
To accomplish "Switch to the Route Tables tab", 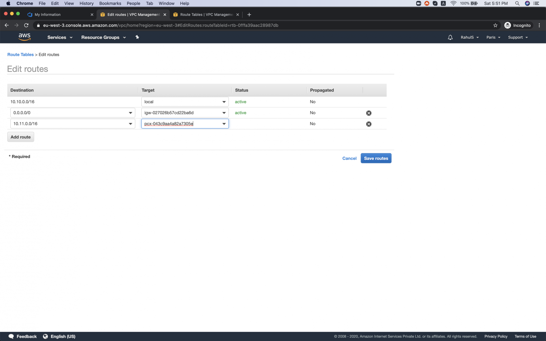I will [x=205, y=14].
